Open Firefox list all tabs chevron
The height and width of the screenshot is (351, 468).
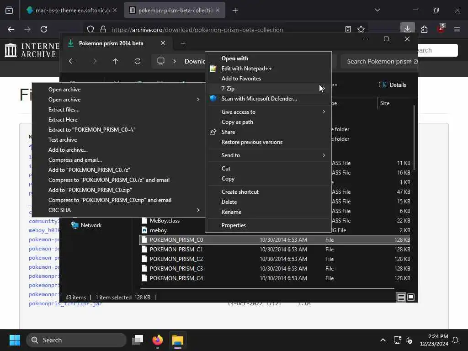pos(378,10)
